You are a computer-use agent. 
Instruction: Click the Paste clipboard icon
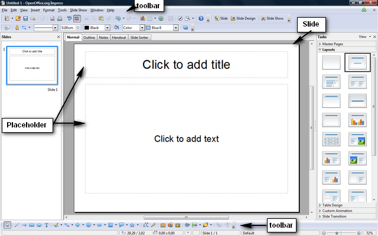pos(101,18)
